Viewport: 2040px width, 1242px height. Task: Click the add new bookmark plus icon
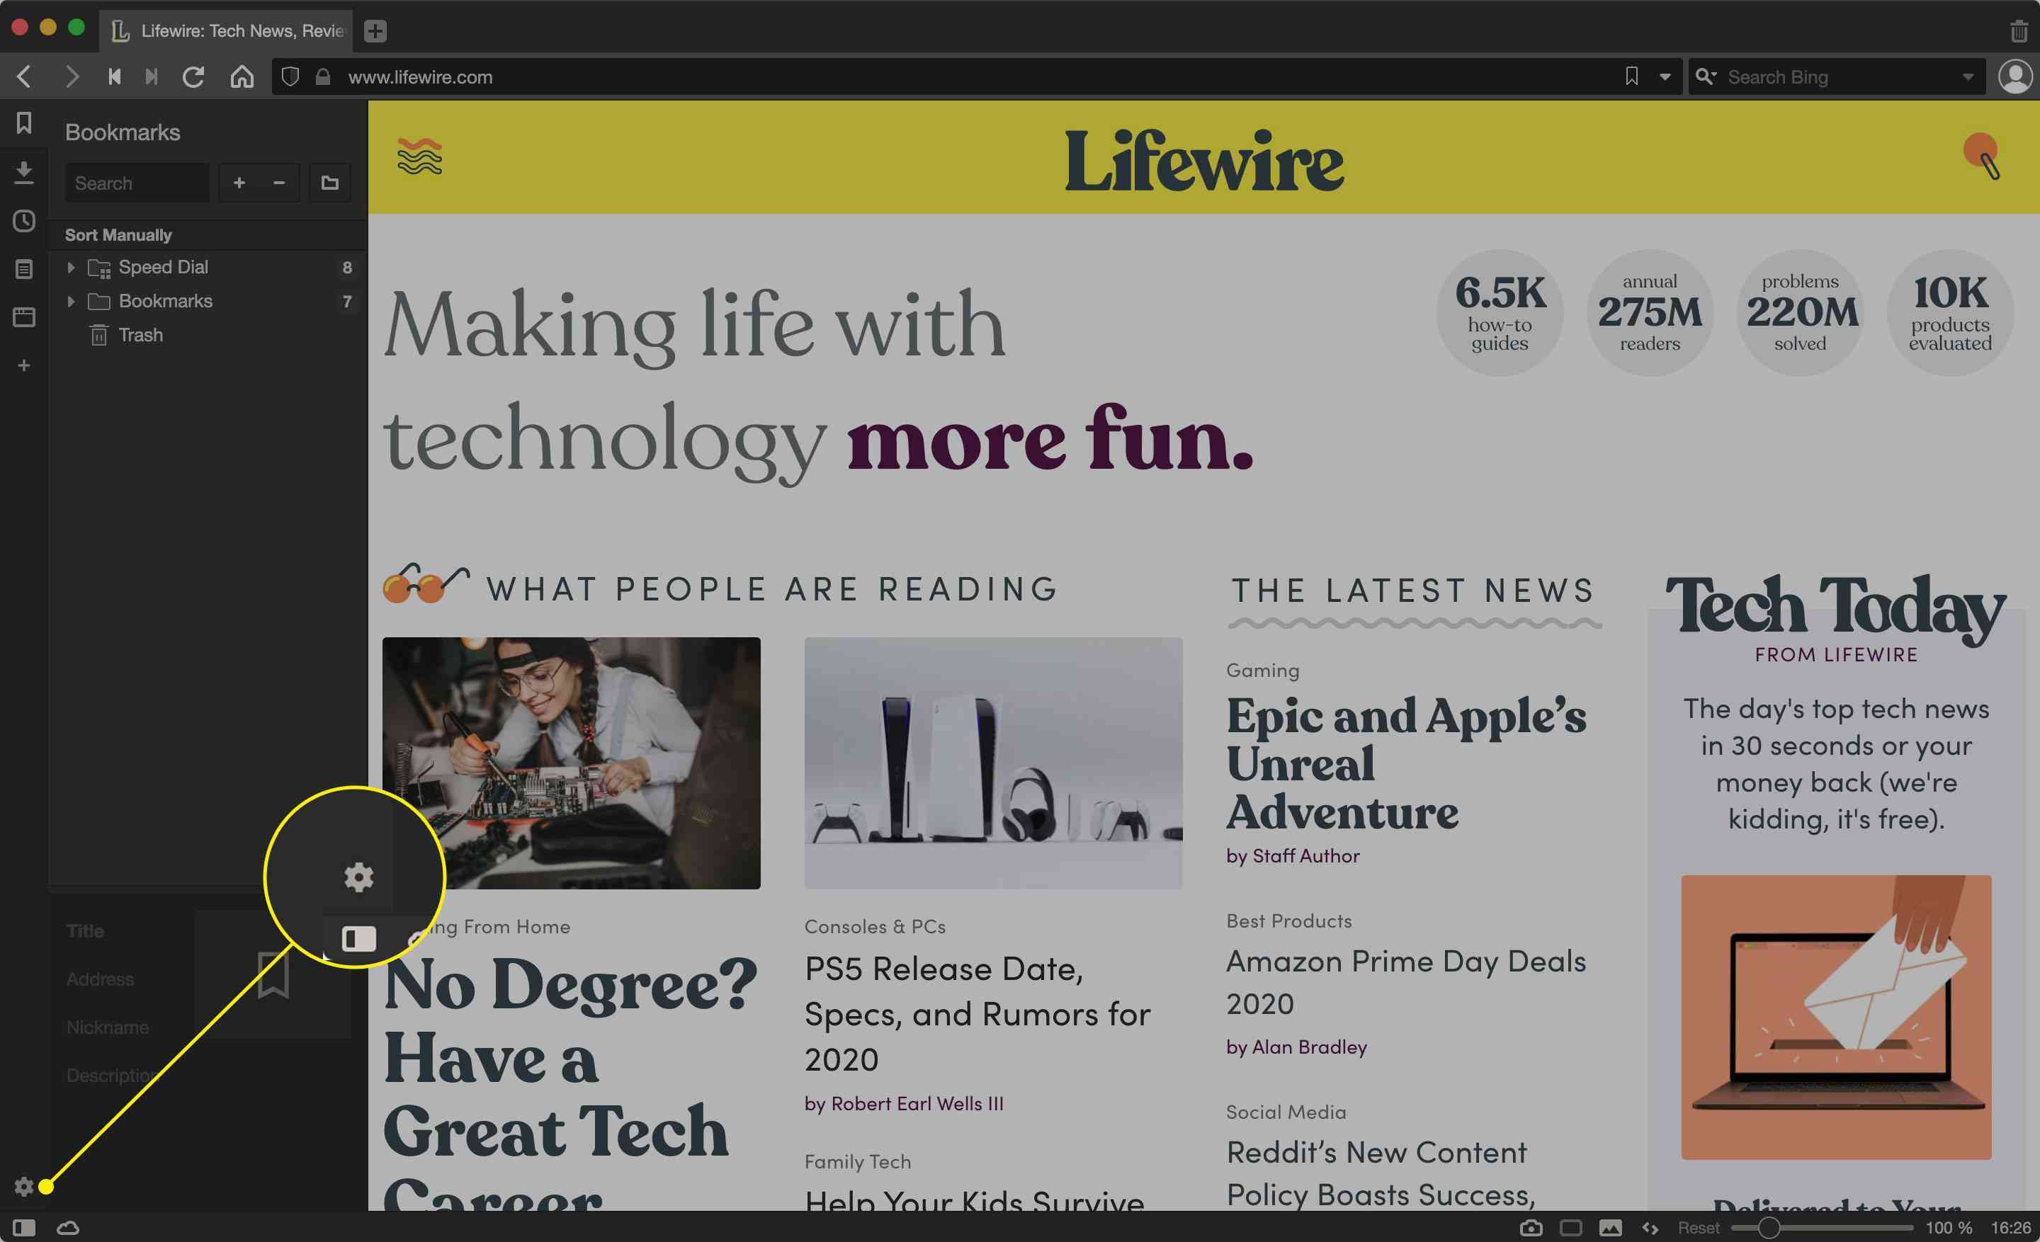[237, 182]
